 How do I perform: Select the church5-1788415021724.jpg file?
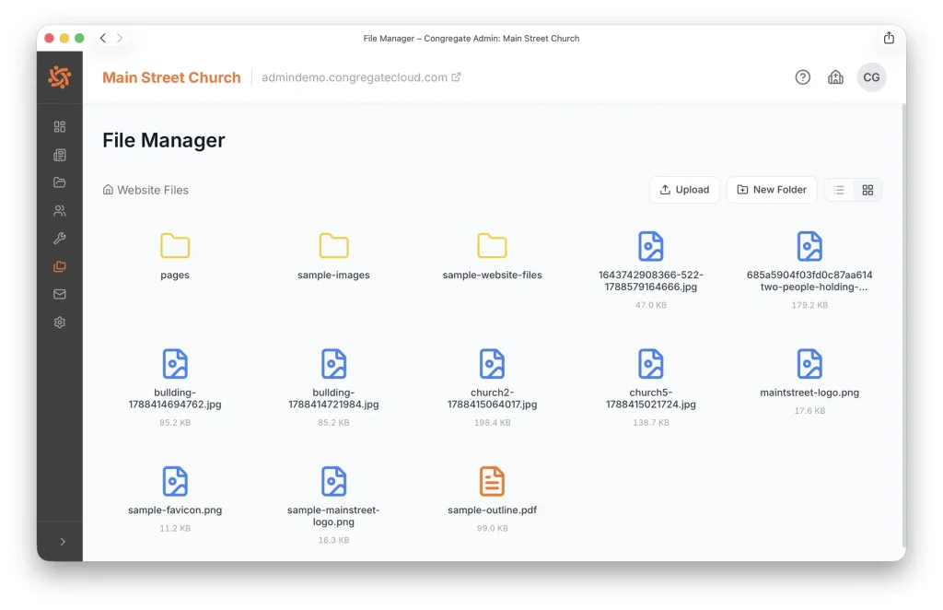click(651, 387)
